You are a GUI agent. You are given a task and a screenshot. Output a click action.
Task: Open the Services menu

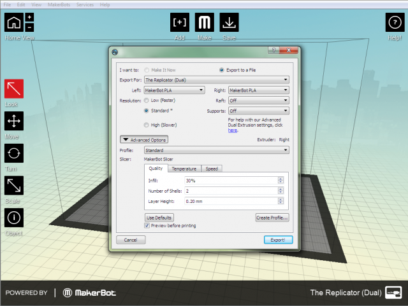coord(85,4)
